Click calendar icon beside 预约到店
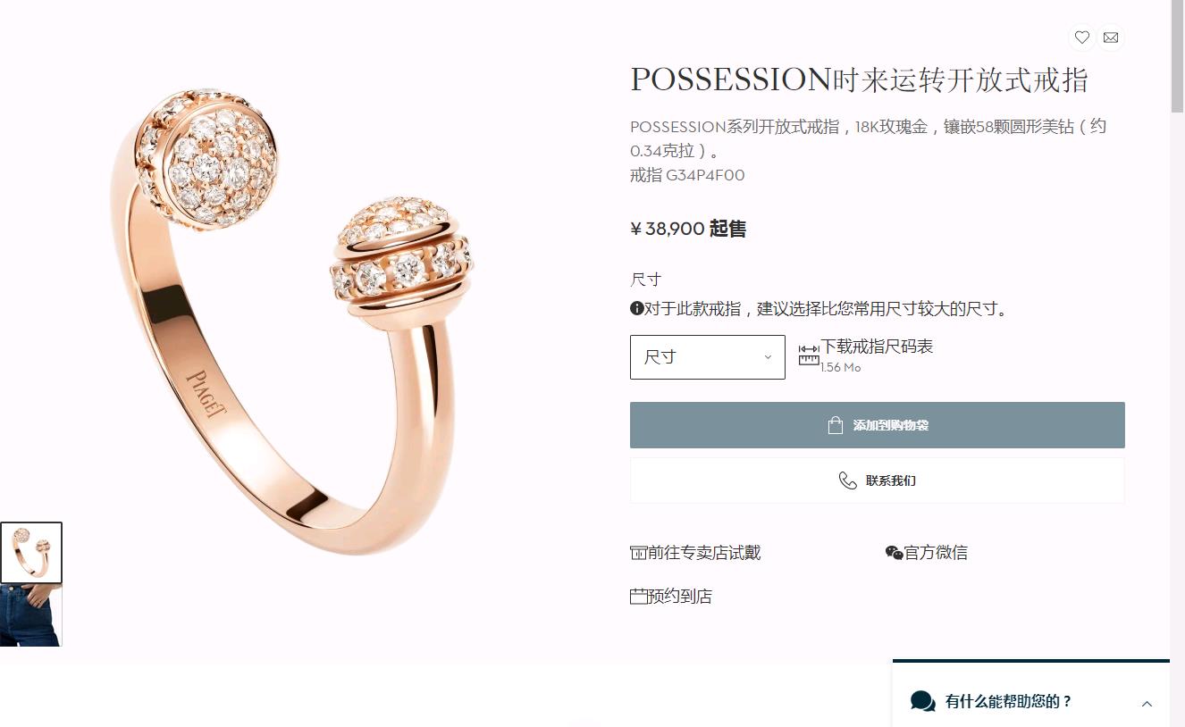The height and width of the screenshot is (727, 1185). tap(638, 597)
